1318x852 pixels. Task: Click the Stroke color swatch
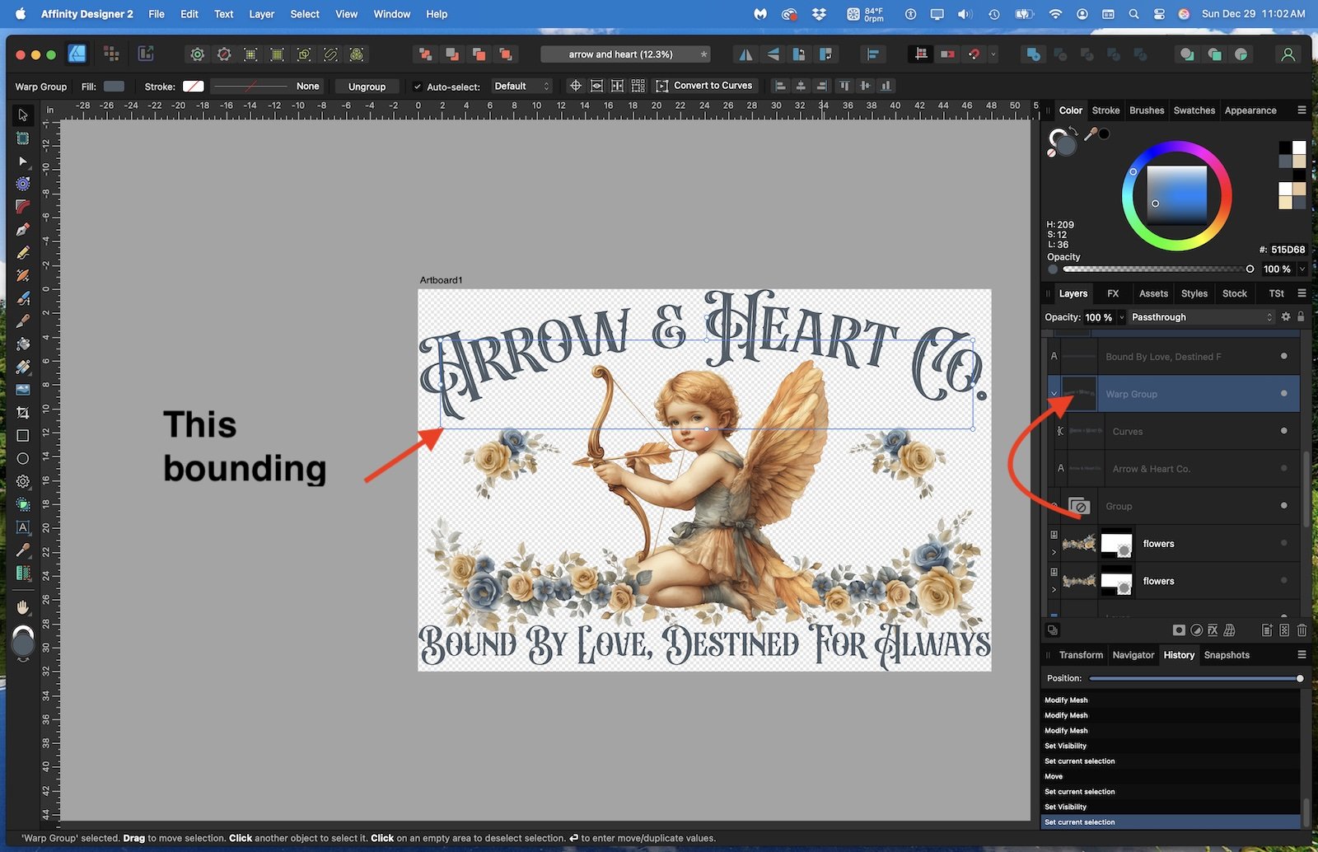194,87
